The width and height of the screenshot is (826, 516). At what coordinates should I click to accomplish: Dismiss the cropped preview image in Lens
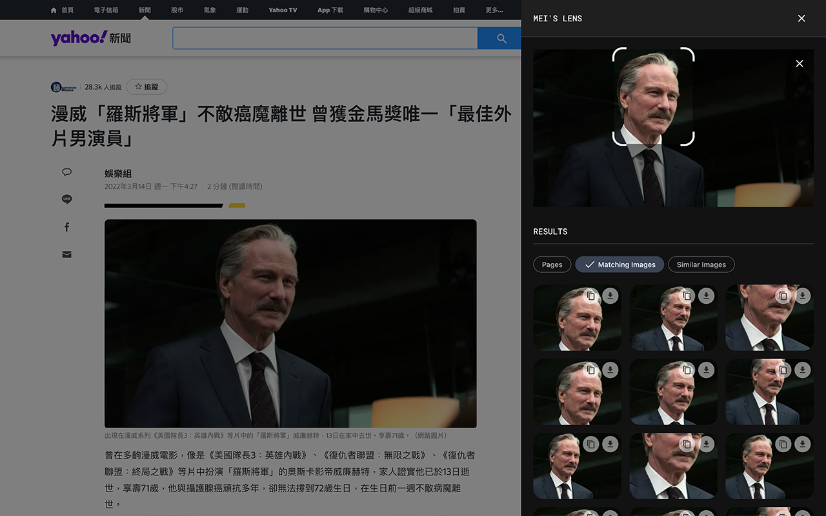point(800,63)
